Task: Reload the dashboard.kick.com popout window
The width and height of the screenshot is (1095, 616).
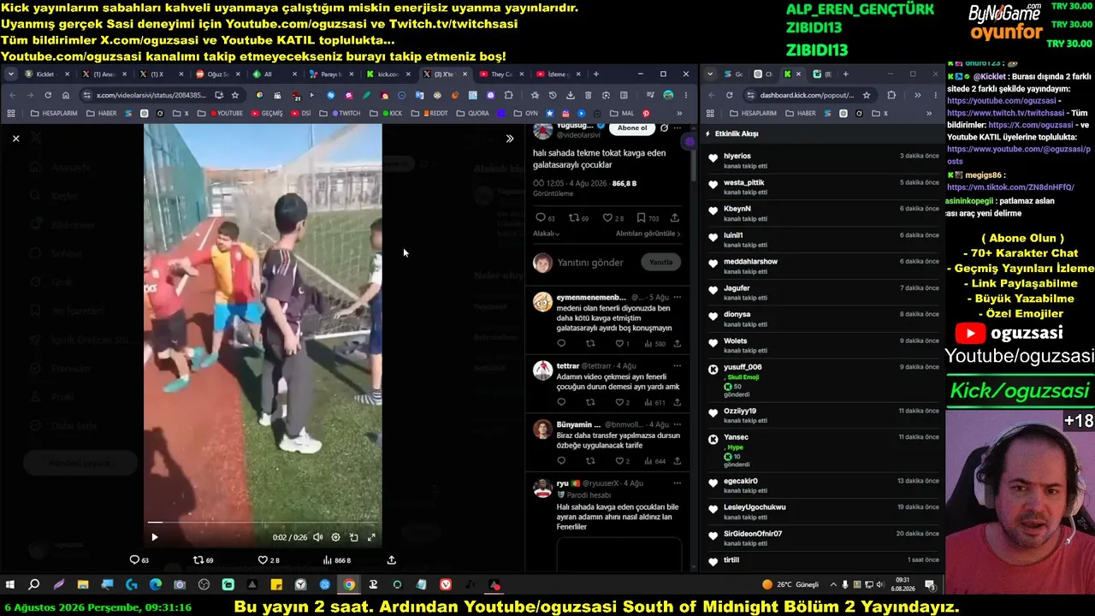Action: tap(730, 95)
